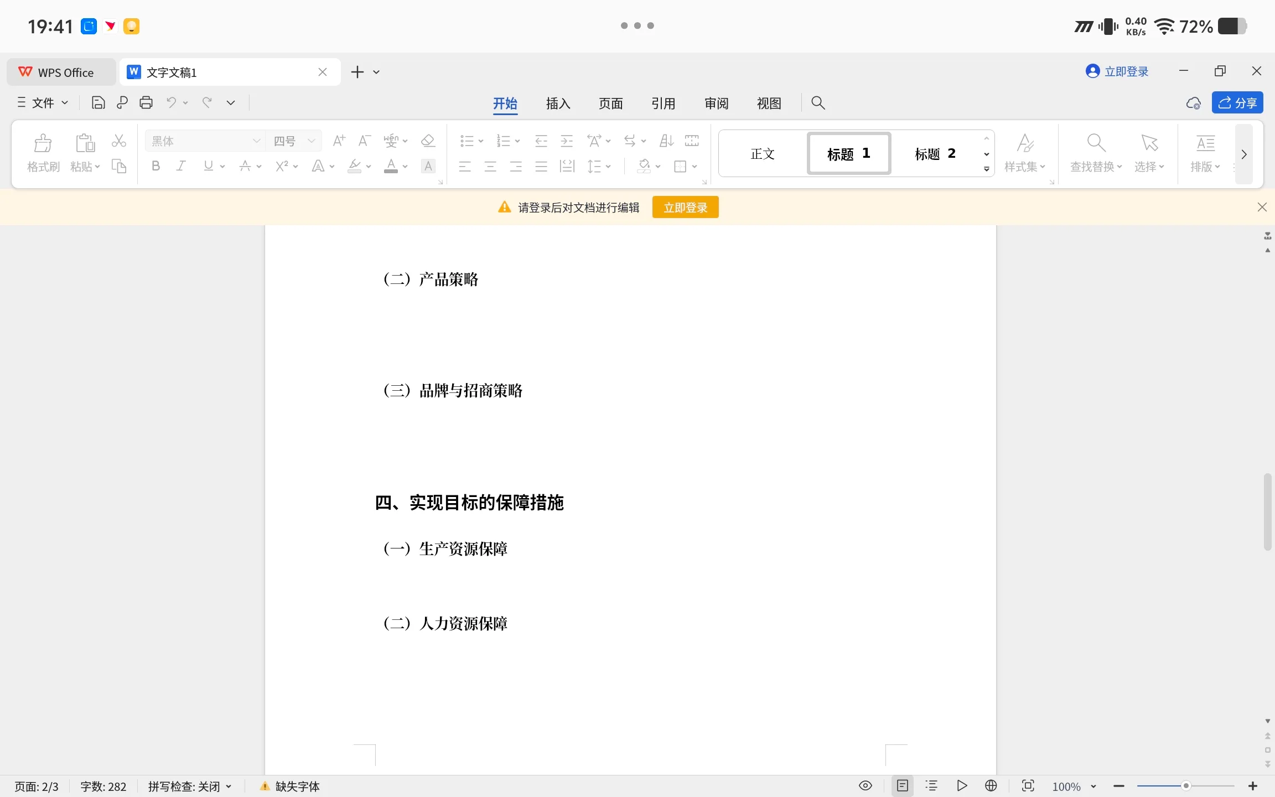
Task: Select the WPS Office home tab
Action: [x=61, y=73]
